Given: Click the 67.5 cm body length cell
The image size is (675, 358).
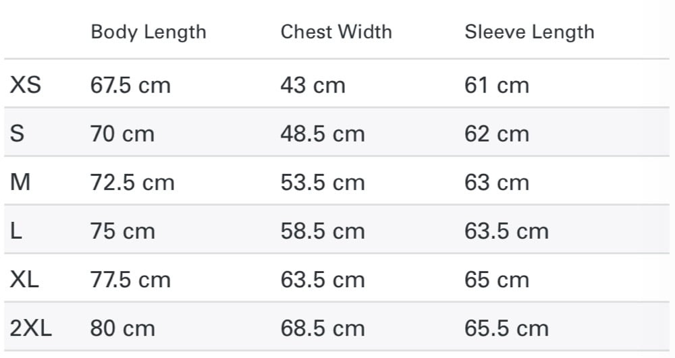Looking at the screenshot, I should (x=130, y=85).
